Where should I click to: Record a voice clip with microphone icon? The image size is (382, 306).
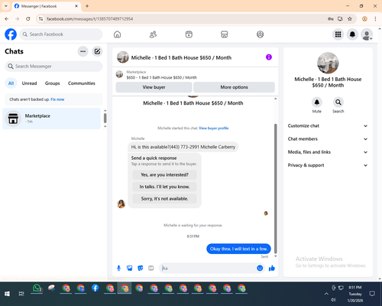(118, 268)
